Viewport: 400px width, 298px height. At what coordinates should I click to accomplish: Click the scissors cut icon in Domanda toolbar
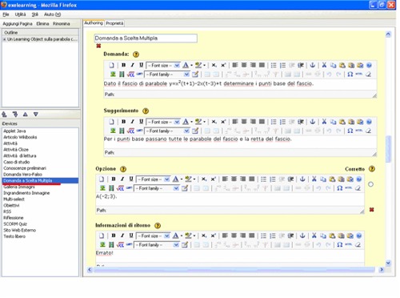(x=324, y=65)
